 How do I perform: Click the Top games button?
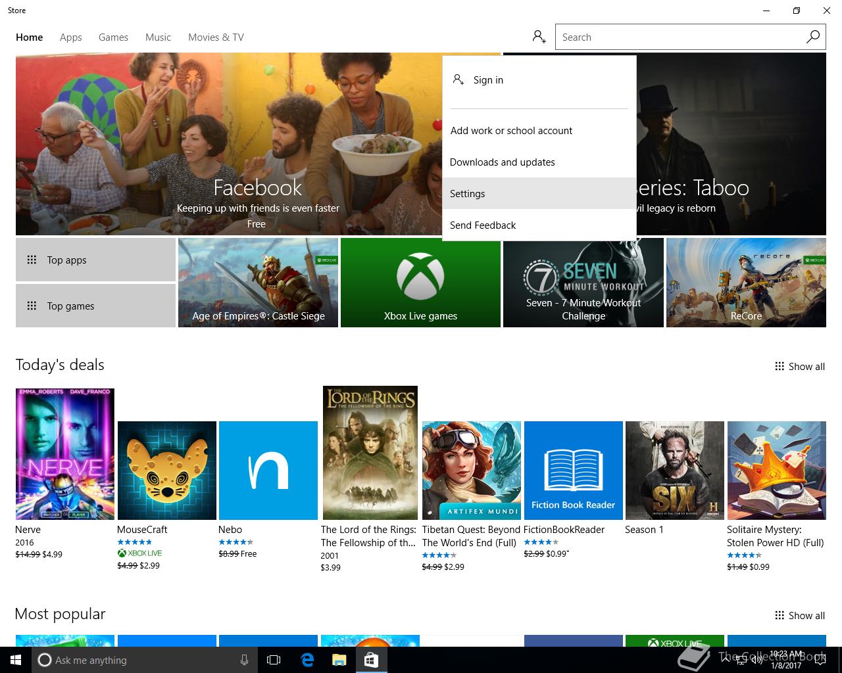click(x=95, y=306)
